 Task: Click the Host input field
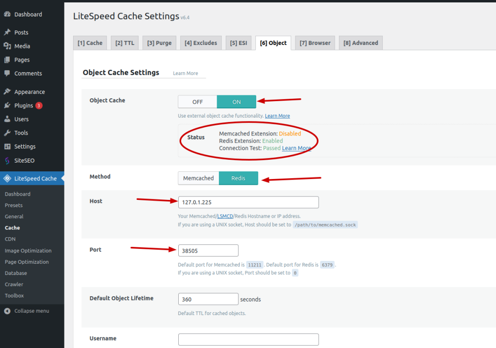point(248,202)
